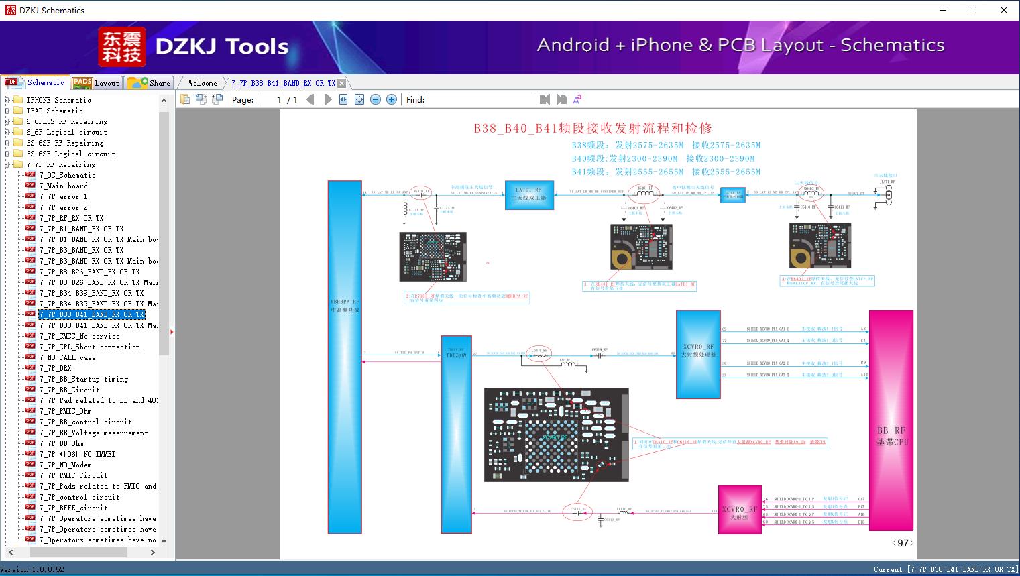Select 7_7P_control circuit in the tree

[x=80, y=497]
